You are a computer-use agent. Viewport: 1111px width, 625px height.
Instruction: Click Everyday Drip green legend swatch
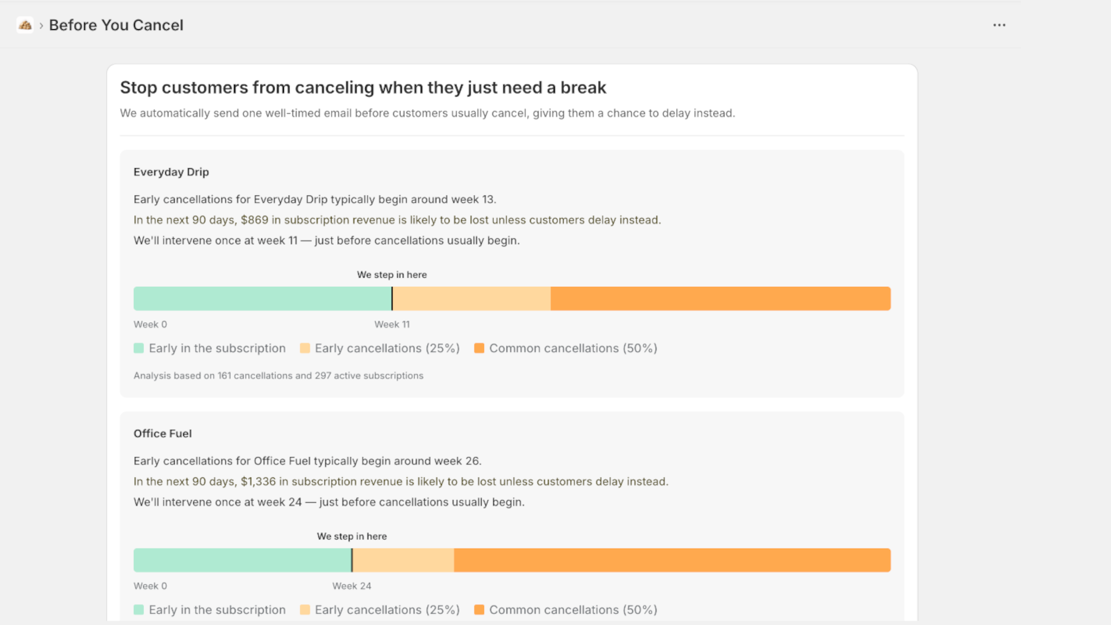139,348
